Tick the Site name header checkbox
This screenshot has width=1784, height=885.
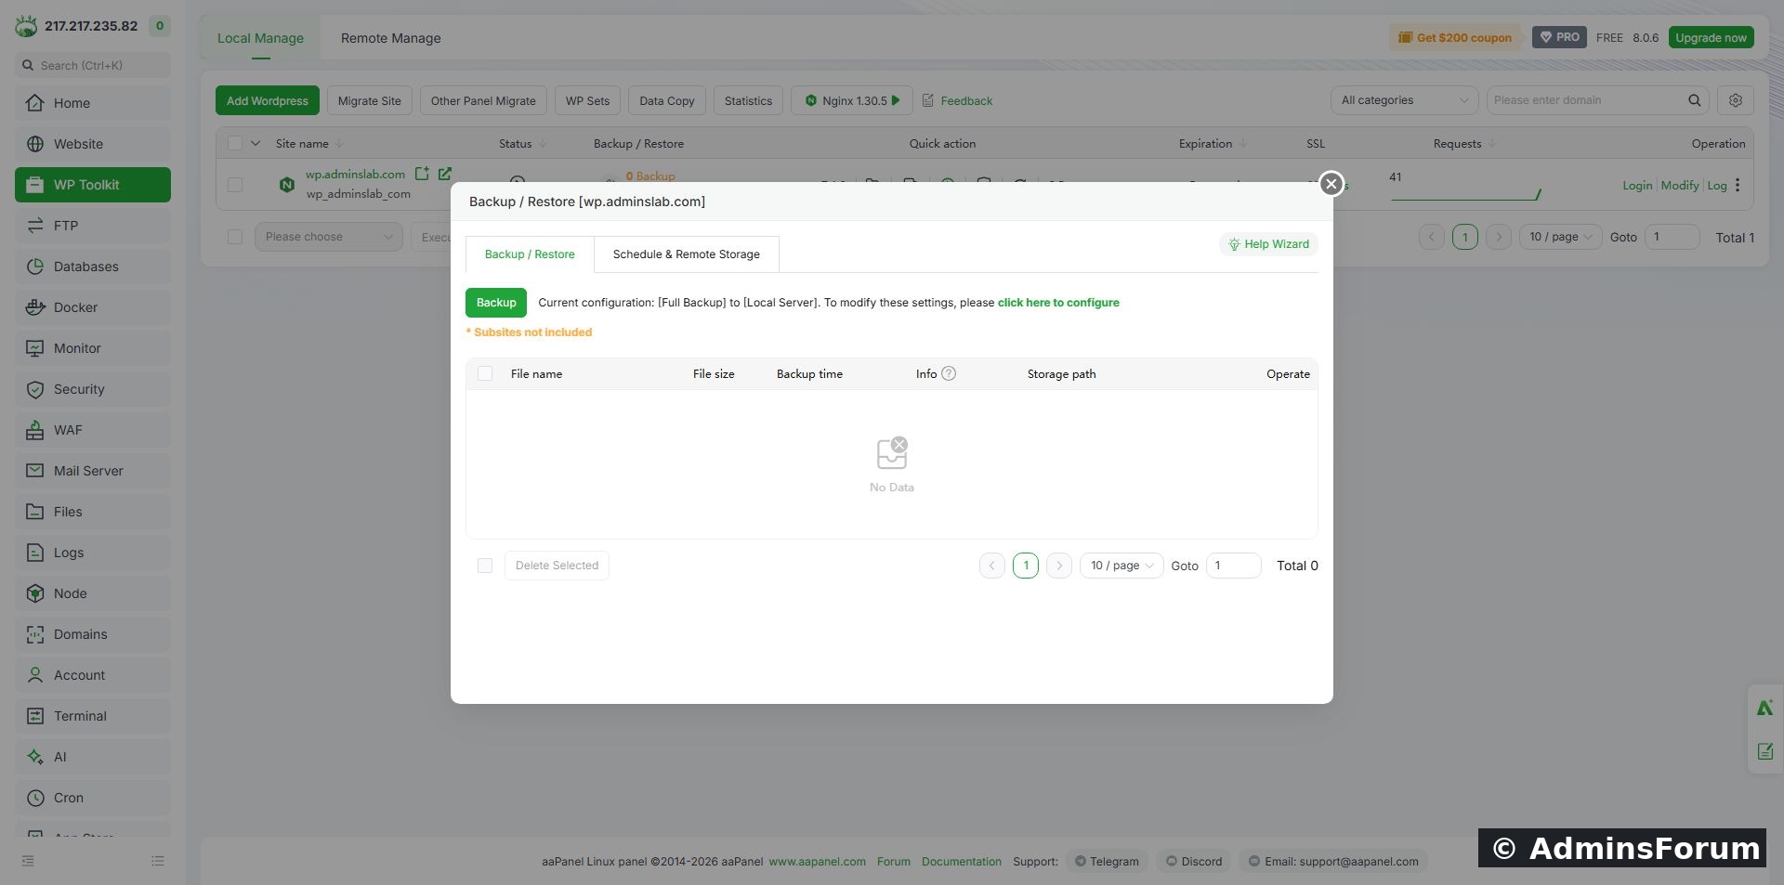(235, 143)
